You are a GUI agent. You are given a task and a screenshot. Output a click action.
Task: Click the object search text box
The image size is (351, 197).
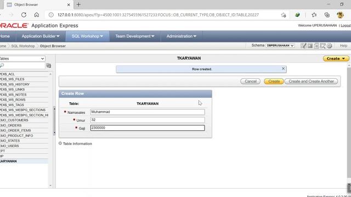(x=22, y=66)
